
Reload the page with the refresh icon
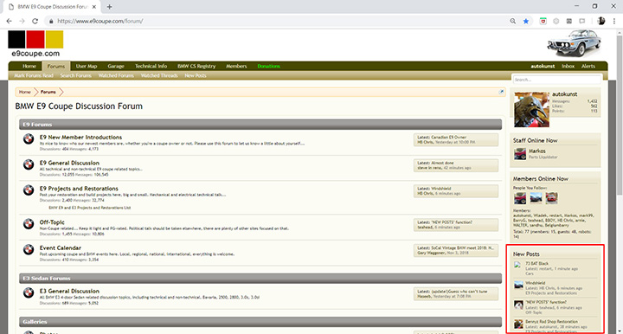[x=35, y=21]
